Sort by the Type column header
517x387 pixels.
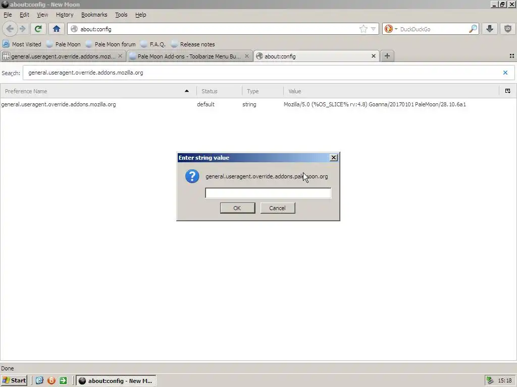[x=263, y=91]
